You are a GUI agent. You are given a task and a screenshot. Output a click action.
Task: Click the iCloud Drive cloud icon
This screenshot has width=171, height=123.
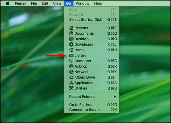coord(71,77)
